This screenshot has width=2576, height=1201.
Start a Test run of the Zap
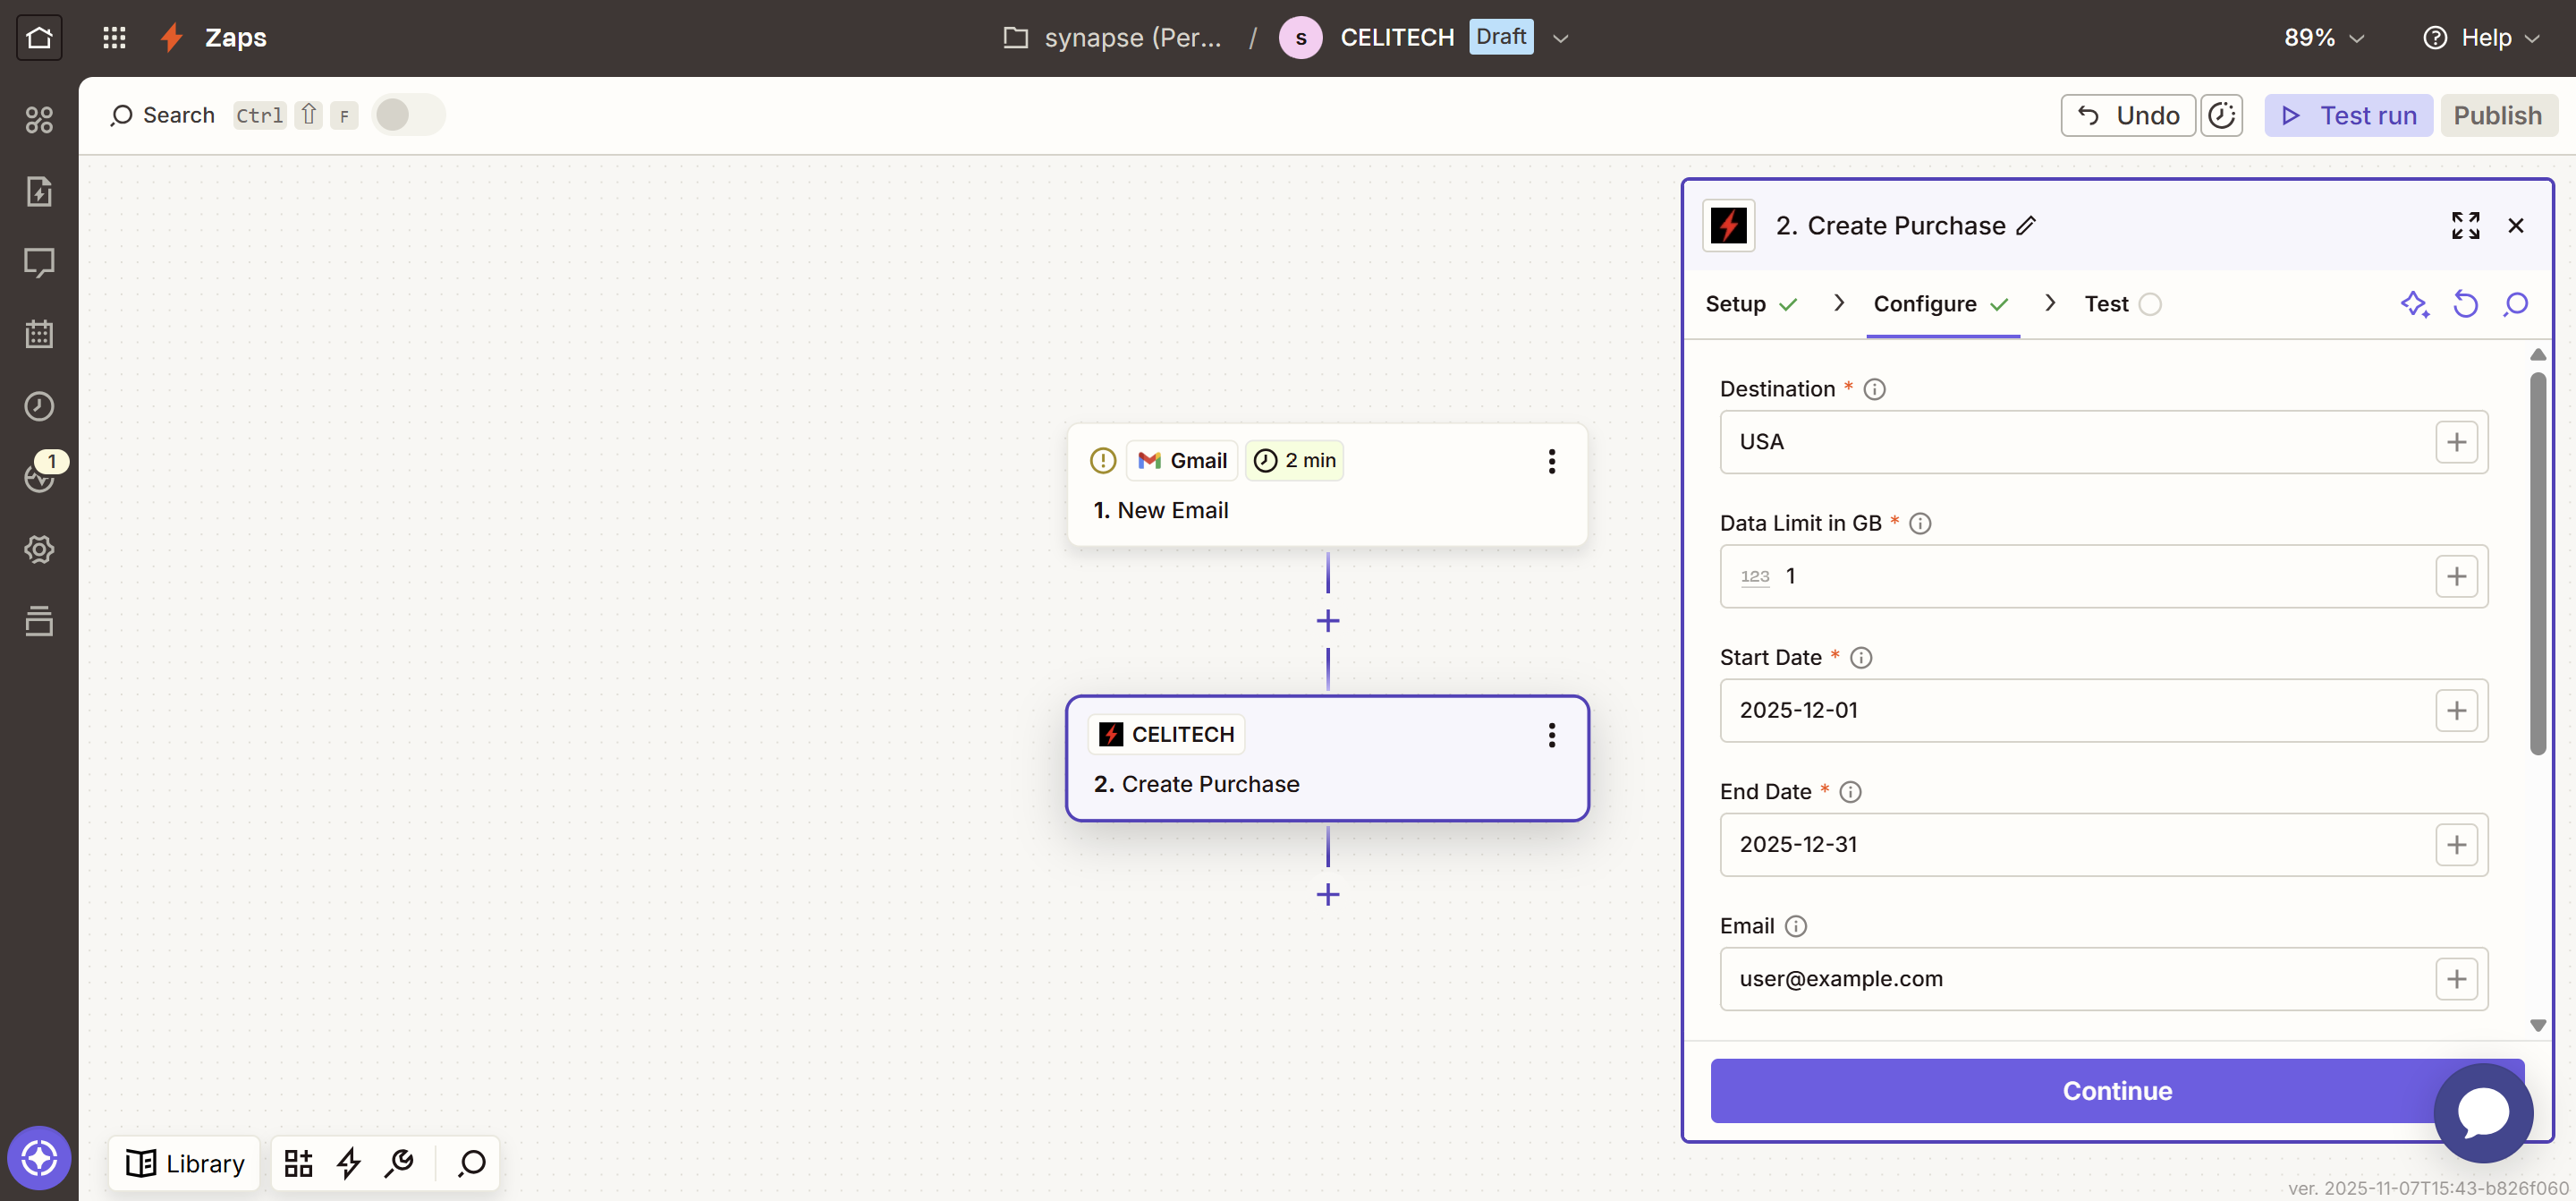pos(2348,115)
